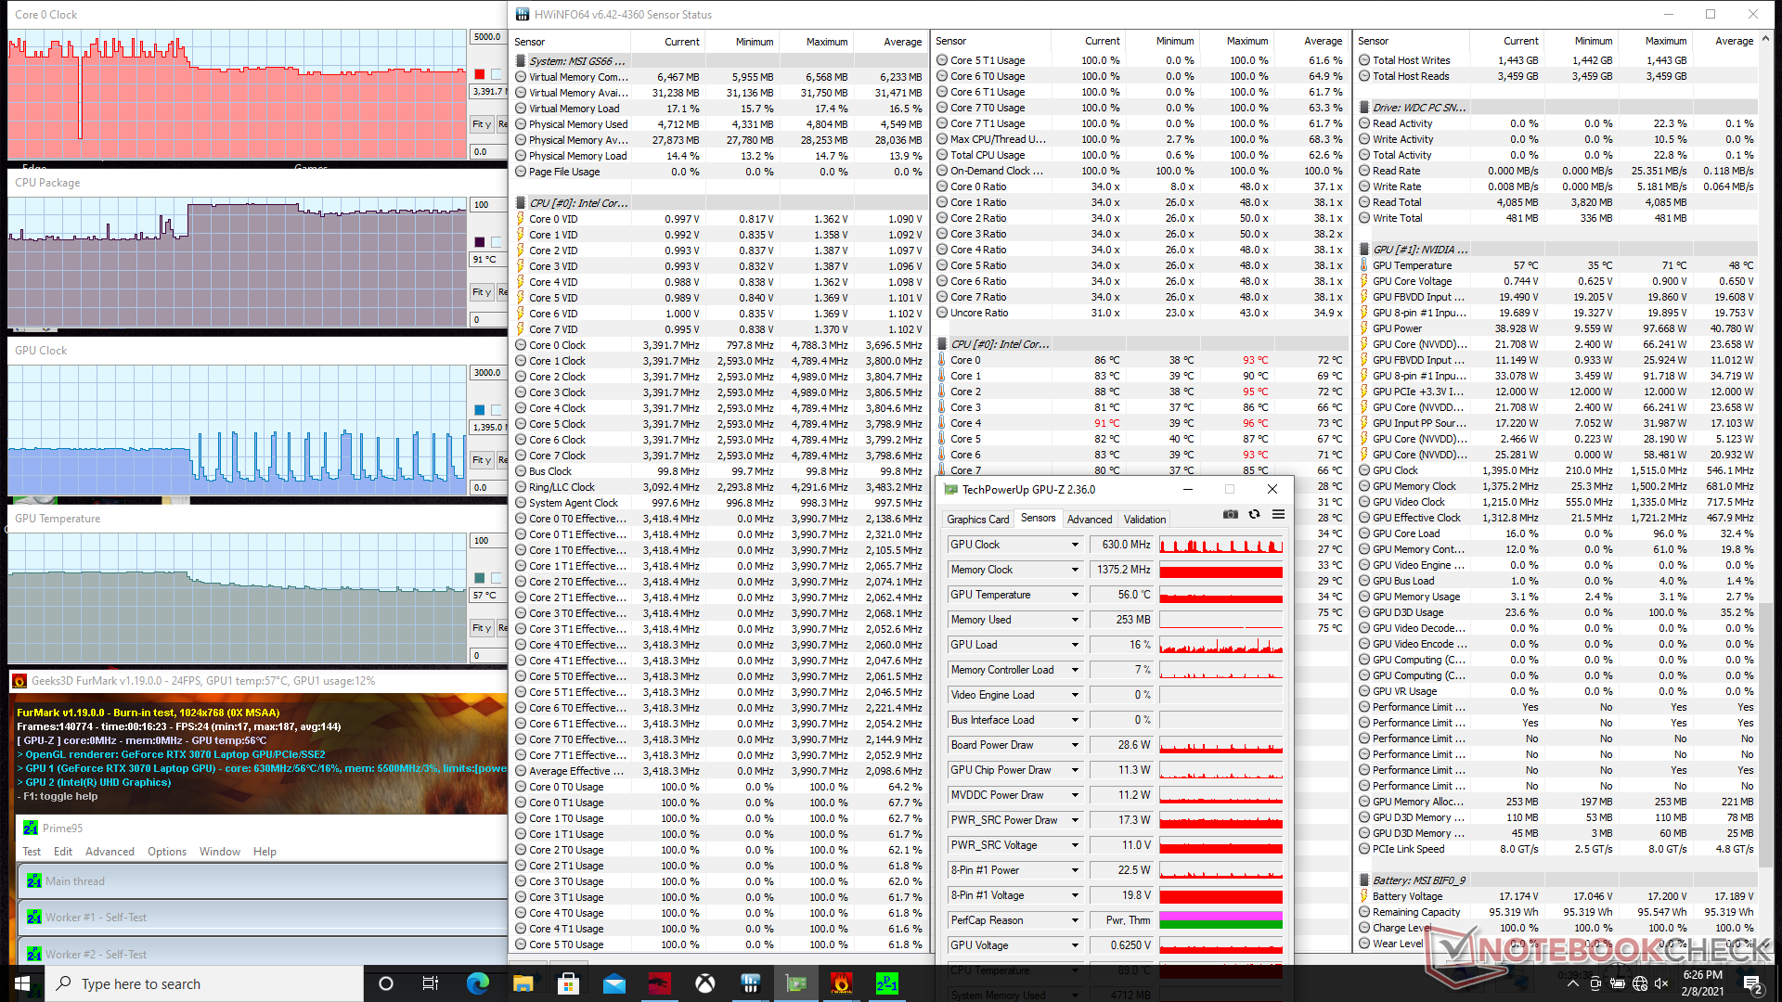Open Prime95's Options menu
Screen dimensions: 1782x1002
coord(167,852)
